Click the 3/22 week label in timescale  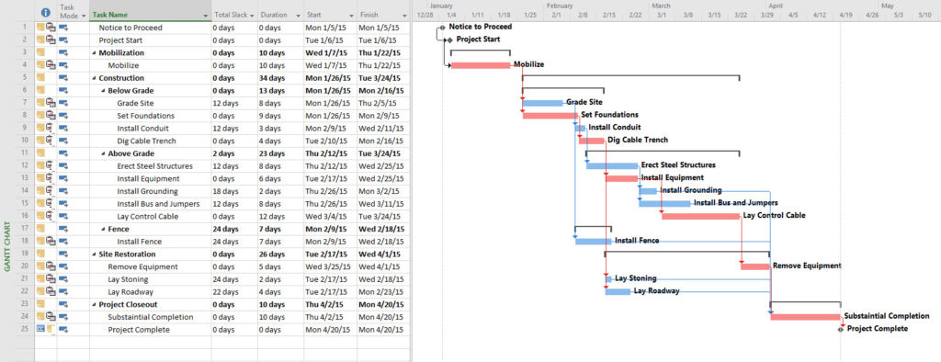741,15
